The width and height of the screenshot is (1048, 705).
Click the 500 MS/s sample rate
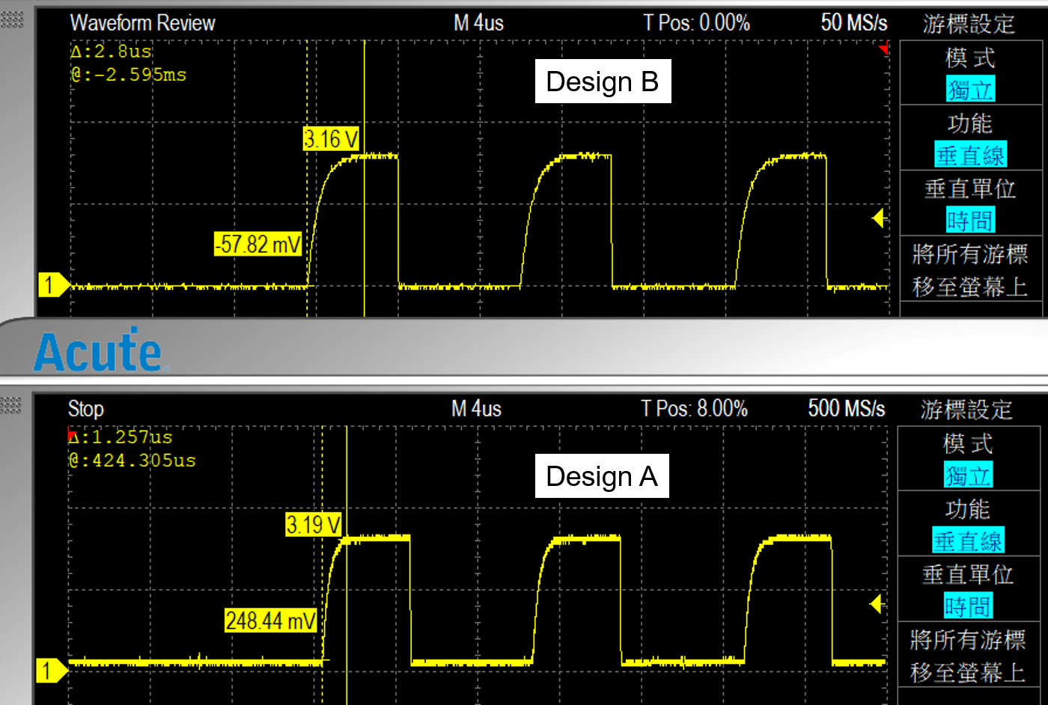pos(847,408)
